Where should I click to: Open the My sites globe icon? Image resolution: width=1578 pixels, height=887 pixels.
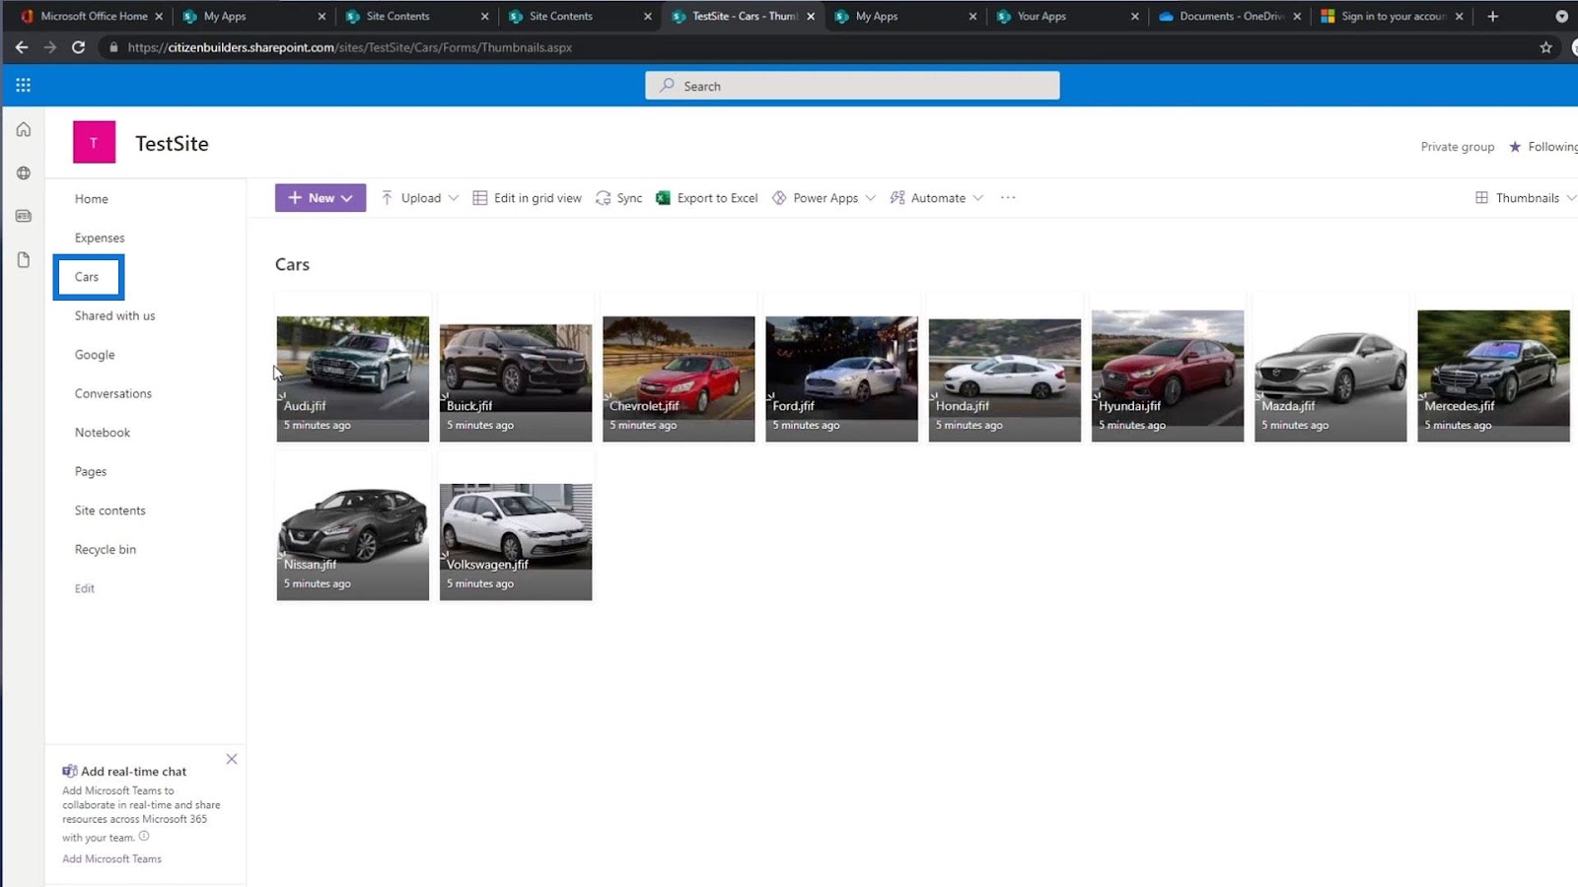click(x=24, y=173)
